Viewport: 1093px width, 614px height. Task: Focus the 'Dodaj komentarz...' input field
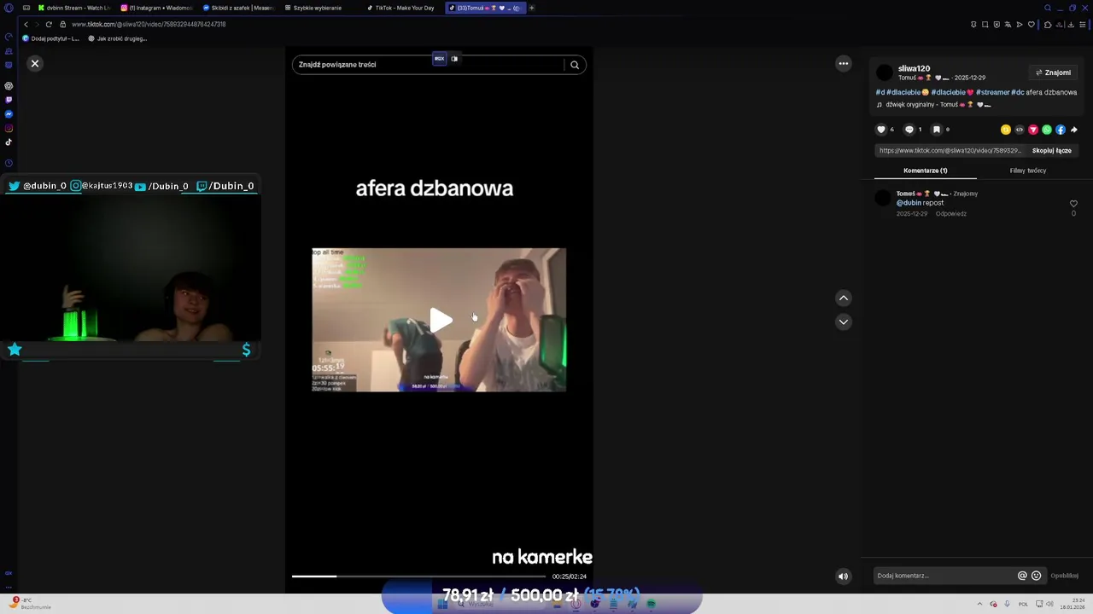click(944, 576)
